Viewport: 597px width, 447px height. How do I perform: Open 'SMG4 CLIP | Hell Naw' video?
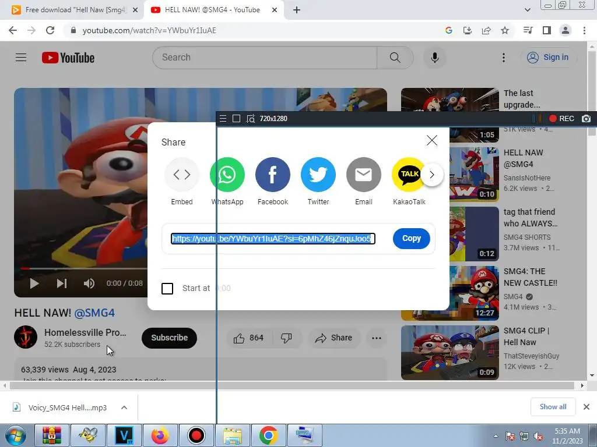(526, 336)
